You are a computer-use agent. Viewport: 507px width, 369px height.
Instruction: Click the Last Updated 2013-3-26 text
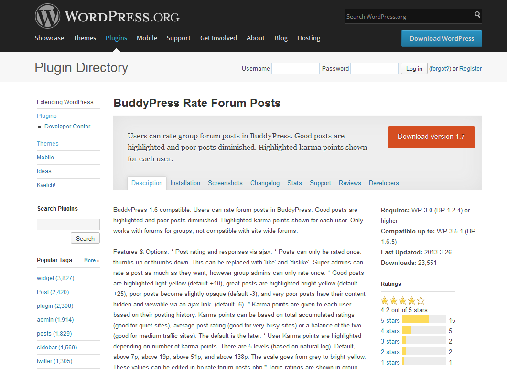pyautogui.click(x=416, y=253)
